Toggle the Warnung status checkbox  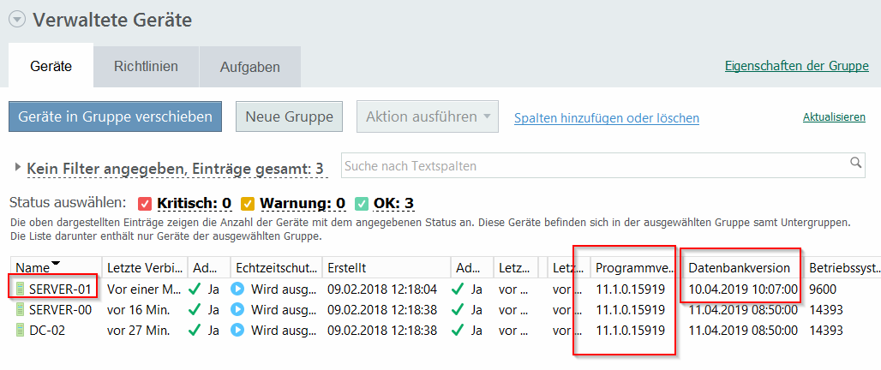click(248, 203)
